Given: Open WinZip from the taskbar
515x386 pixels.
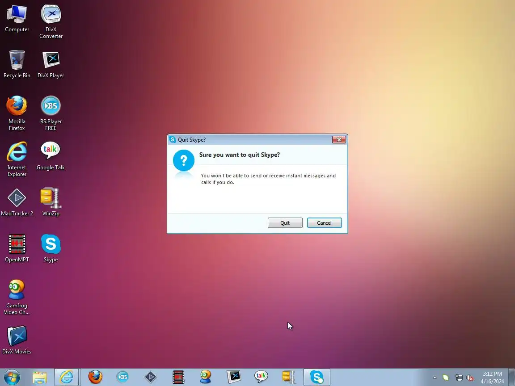Looking at the screenshot, I should coord(289,377).
